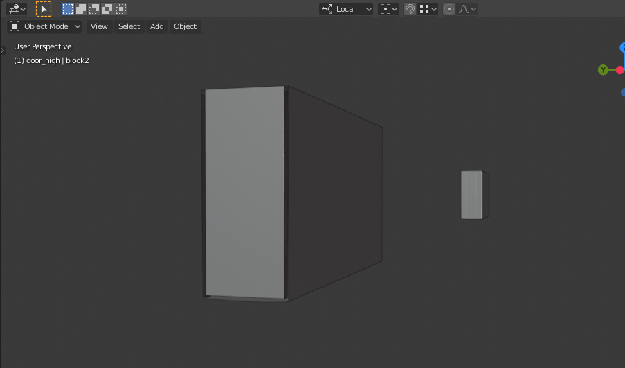Click the green Y axis gizmo
The height and width of the screenshot is (368, 625).
click(x=603, y=70)
